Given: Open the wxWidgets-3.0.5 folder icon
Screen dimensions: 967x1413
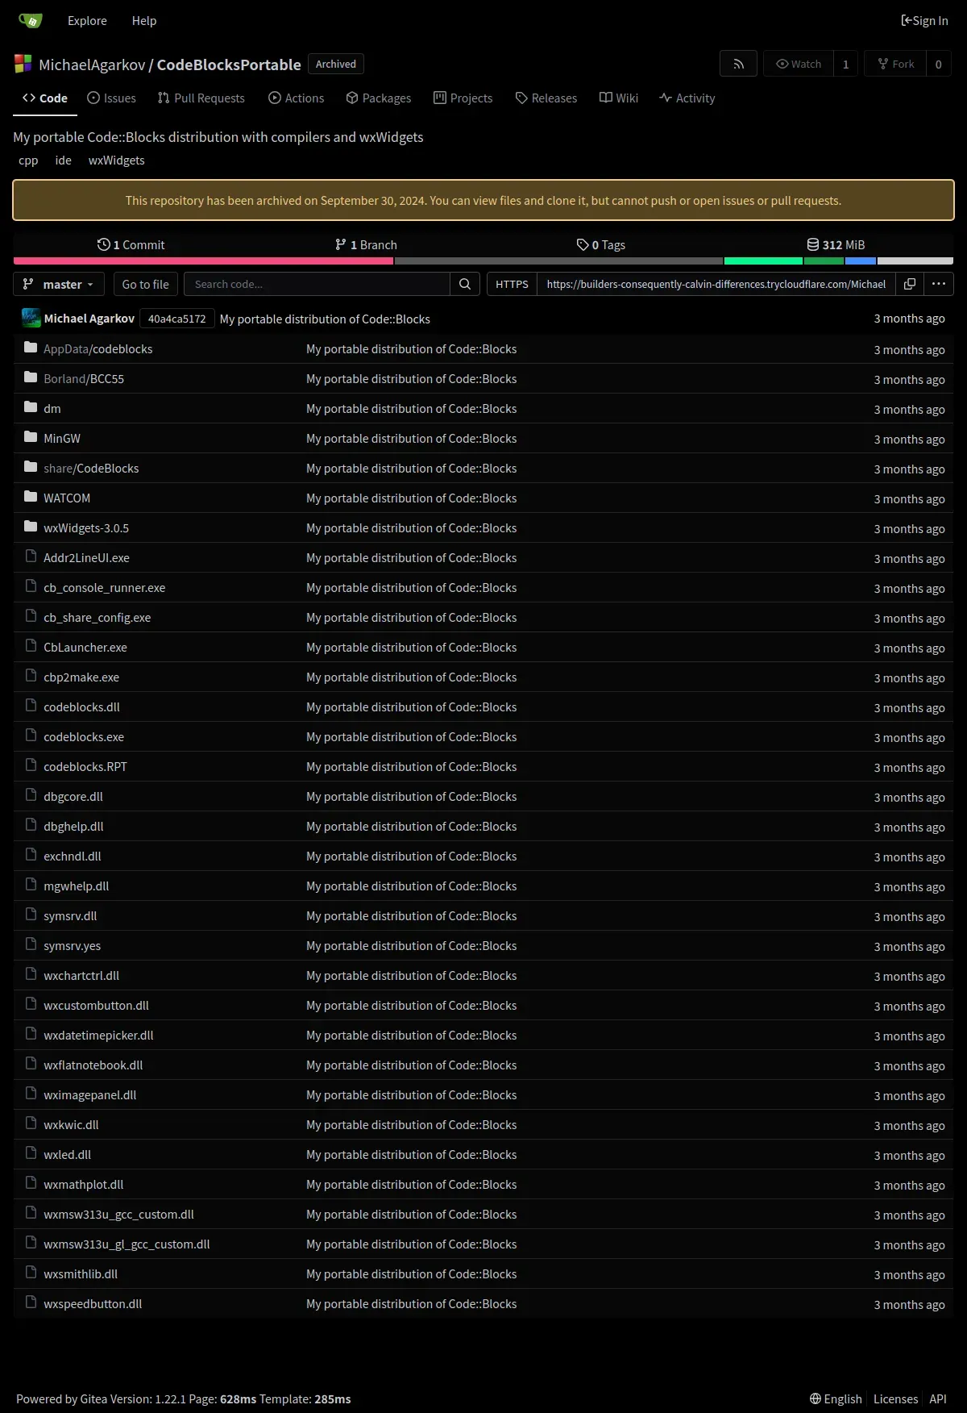Looking at the screenshot, I should (x=31, y=527).
